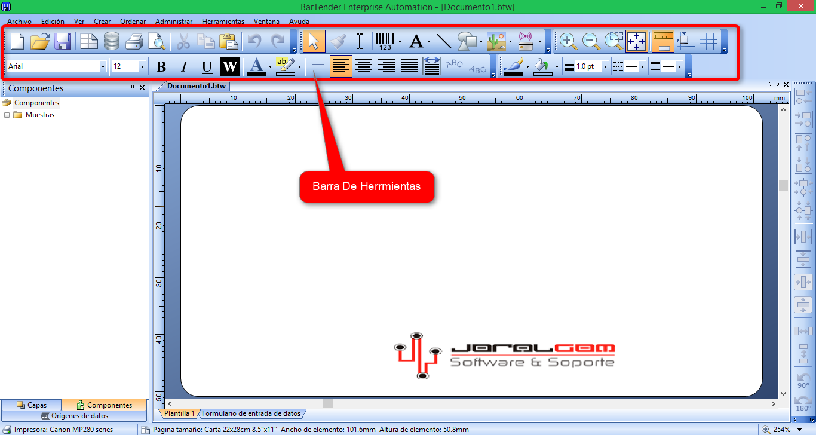Toggle the grid display button
The width and height of the screenshot is (816, 435).
tap(708, 41)
